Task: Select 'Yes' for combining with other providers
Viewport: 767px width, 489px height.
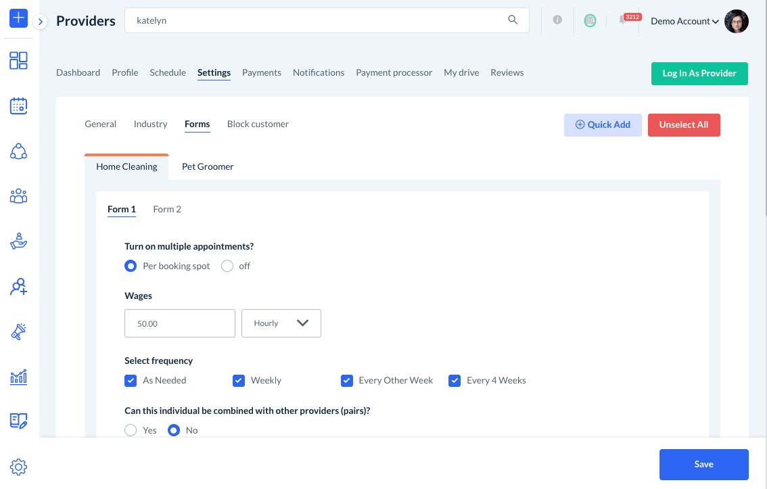Action: [131, 430]
